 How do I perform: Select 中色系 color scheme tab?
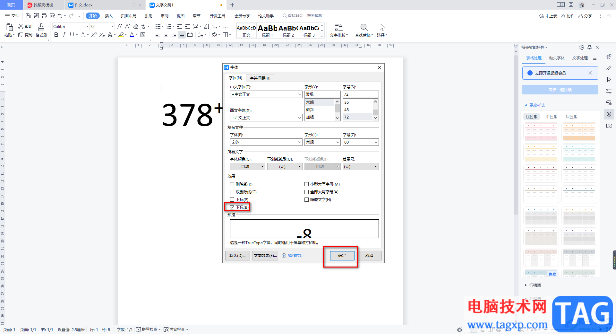click(552, 117)
